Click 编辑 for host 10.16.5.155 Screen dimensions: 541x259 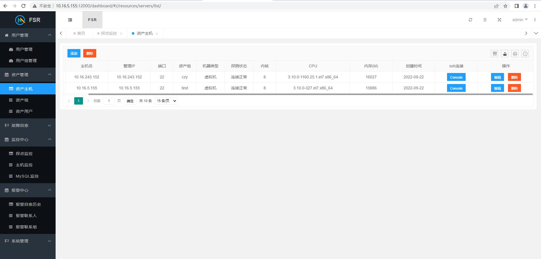pyautogui.click(x=497, y=88)
